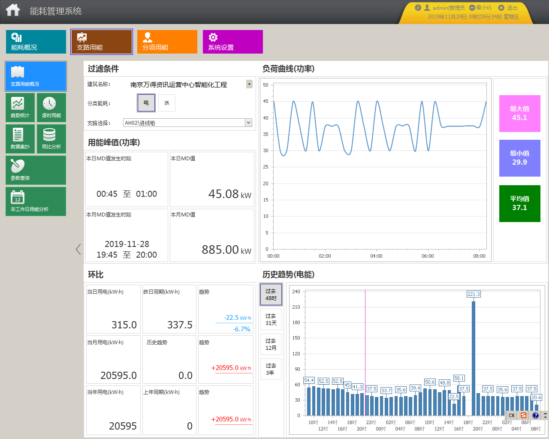
Task: Click 昨日同期 value 337.5
Action: (180, 325)
